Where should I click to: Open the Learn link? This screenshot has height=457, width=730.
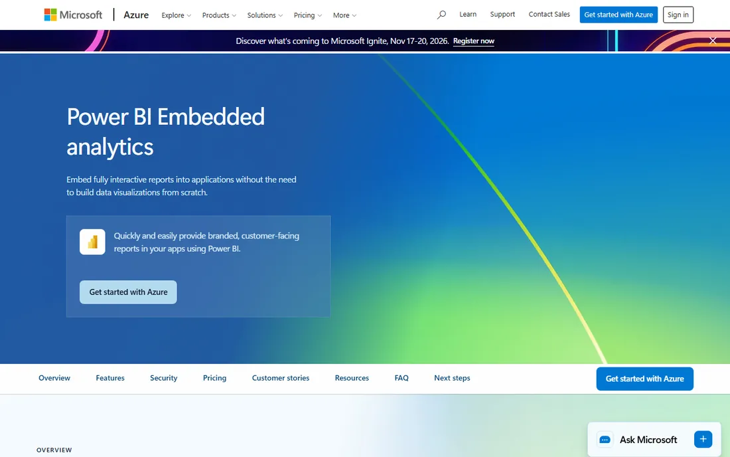[x=468, y=15]
